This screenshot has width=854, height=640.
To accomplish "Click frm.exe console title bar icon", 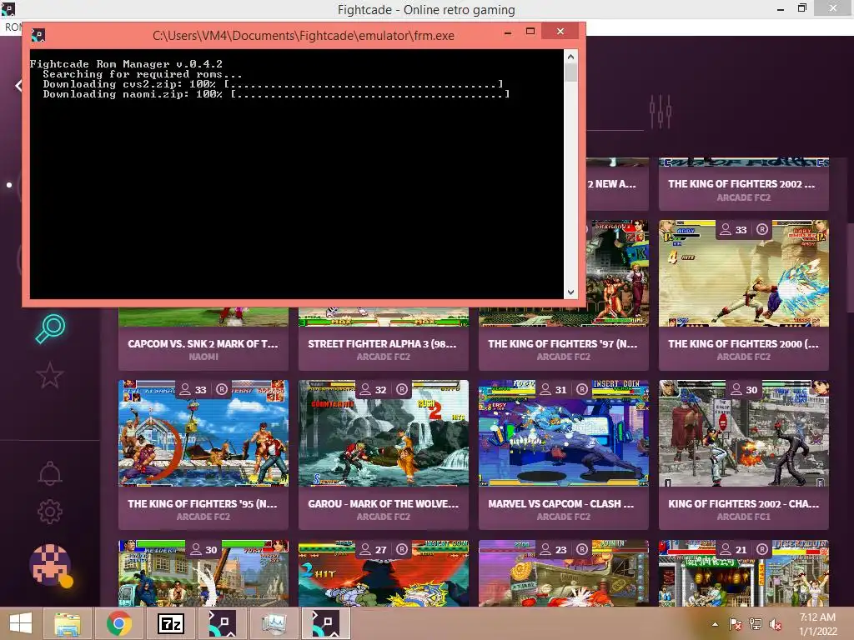I will pyautogui.click(x=38, y=35).
